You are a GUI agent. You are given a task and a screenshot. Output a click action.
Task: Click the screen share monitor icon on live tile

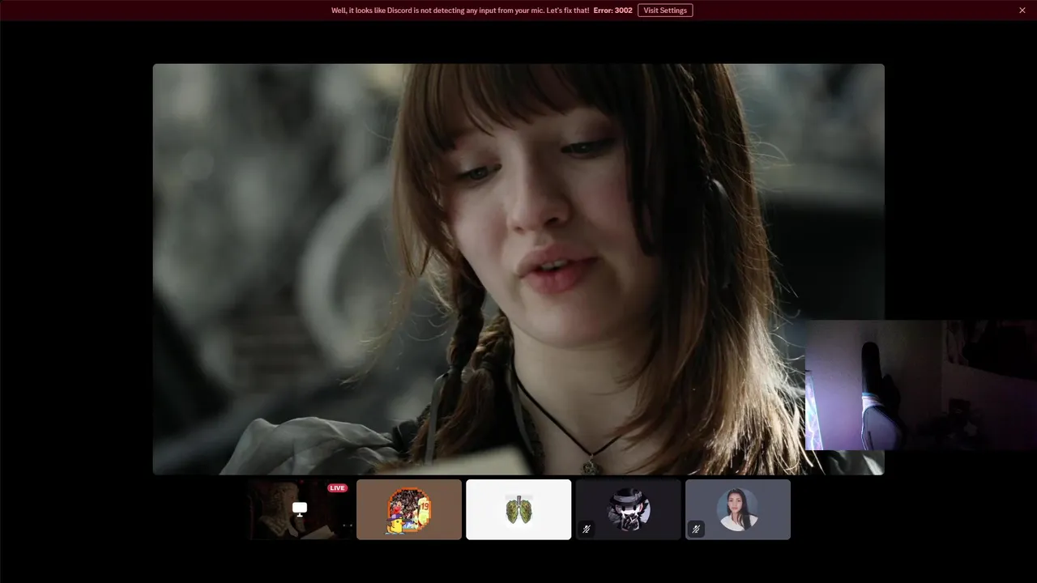pos(300,509)
